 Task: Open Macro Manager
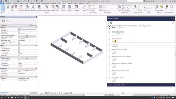click(x=157, y=8)
